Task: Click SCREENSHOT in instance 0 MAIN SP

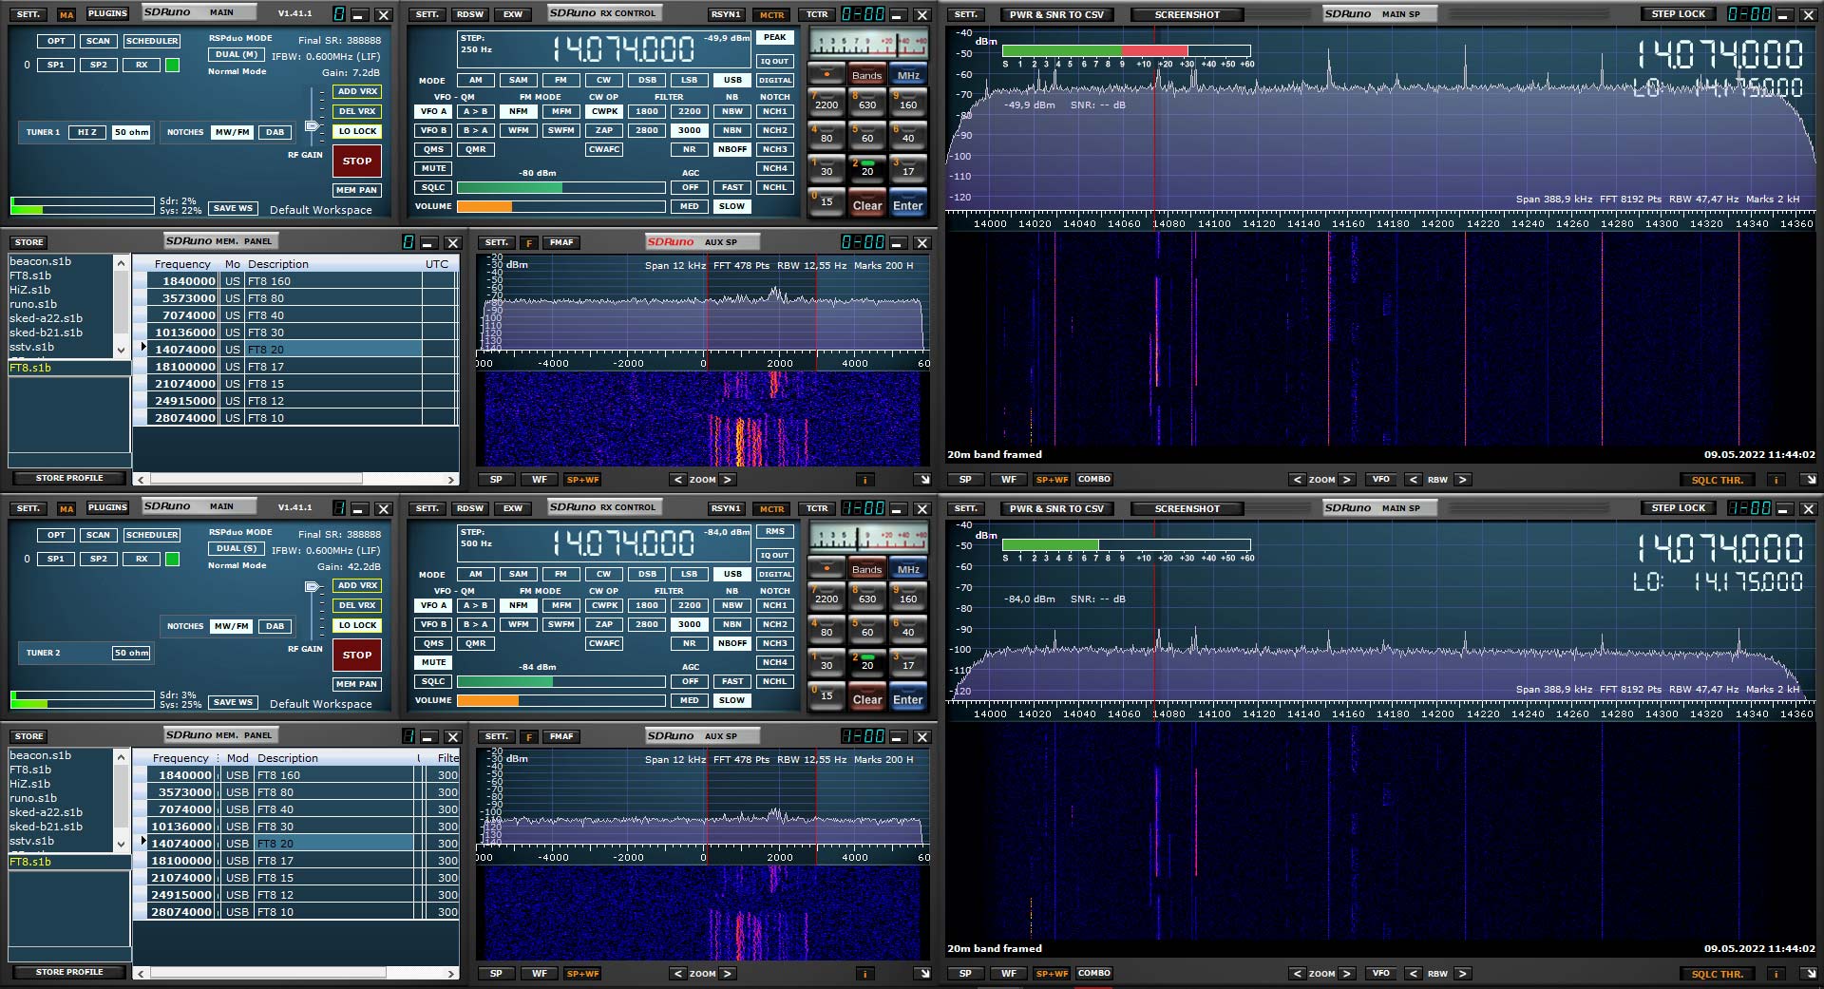Action: point(1187,14)
